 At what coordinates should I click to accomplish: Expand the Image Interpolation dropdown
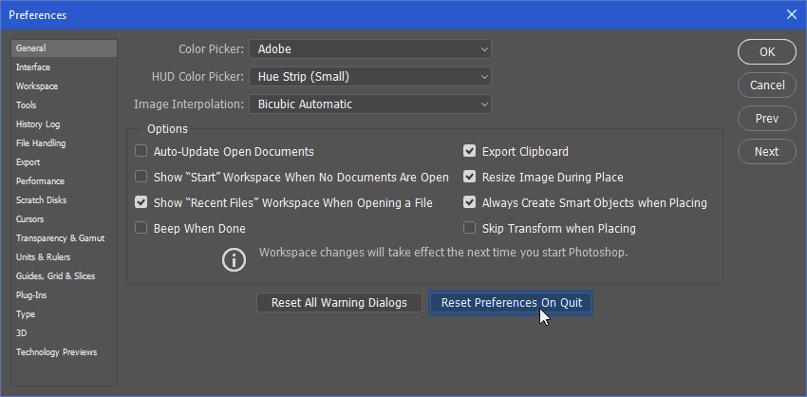[x=370, y=104]
